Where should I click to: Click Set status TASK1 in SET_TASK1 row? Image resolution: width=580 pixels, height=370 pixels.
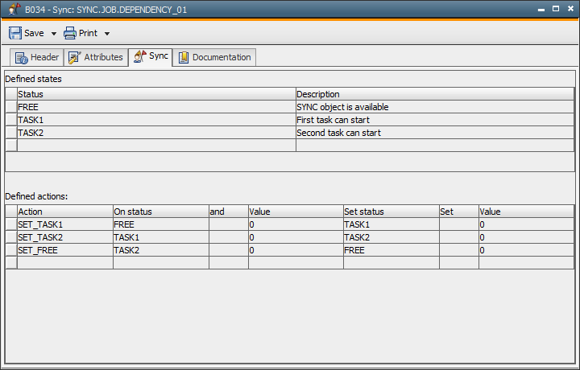391,224
